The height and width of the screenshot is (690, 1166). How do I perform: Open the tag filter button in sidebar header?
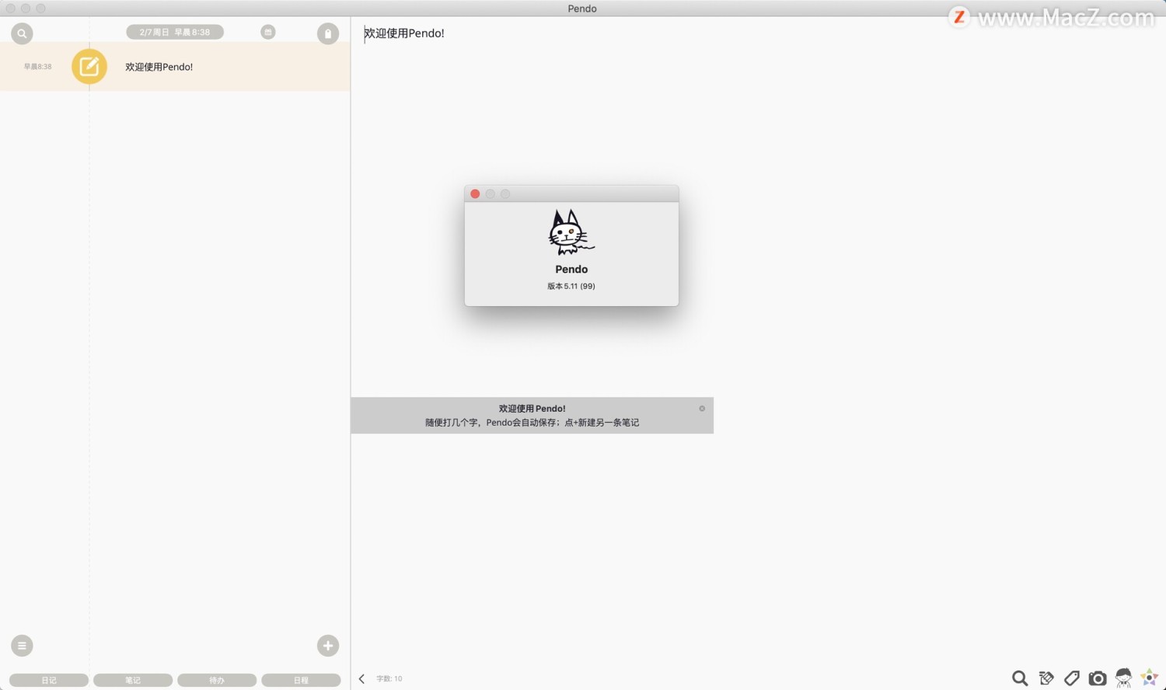tap(328, 33)
